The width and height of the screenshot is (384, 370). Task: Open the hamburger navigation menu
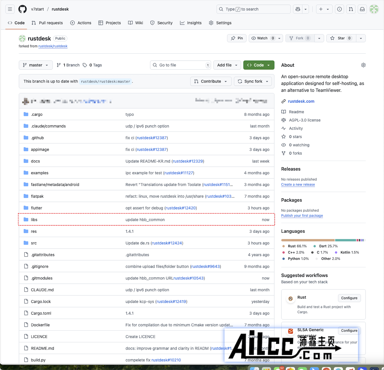click(x=10, y=9)
